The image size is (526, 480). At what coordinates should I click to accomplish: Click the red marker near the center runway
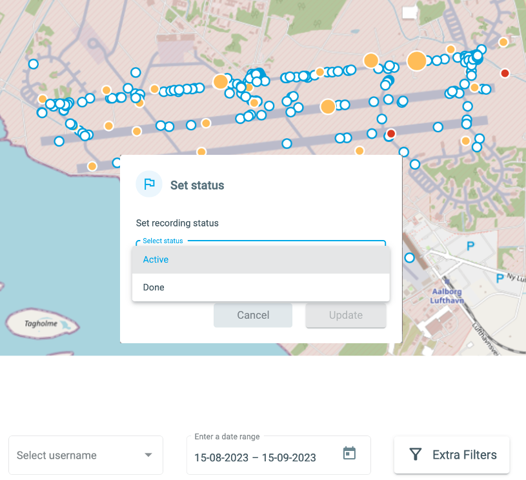pyautogui.click(x=390, y=133)
